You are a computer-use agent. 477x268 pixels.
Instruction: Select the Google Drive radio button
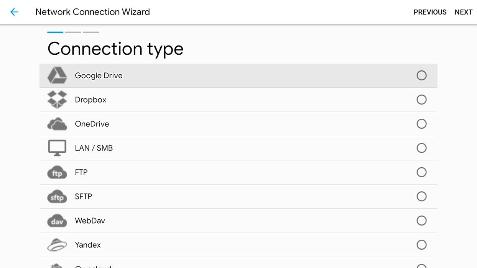(421, 75)
